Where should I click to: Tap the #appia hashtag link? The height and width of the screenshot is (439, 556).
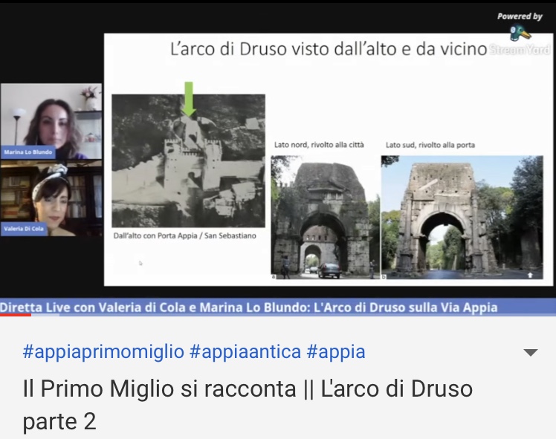335,351
